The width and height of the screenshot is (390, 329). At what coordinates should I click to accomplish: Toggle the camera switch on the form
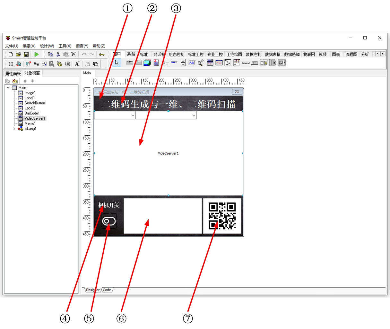109,221
